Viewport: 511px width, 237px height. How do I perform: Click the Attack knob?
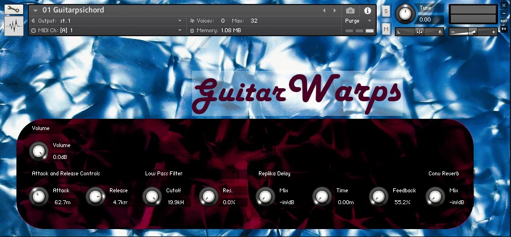pos(39,197)
